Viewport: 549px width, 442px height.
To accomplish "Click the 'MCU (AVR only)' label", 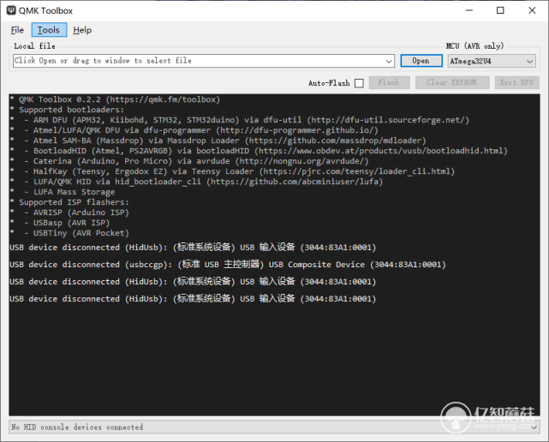I will [x=474, y=46].
